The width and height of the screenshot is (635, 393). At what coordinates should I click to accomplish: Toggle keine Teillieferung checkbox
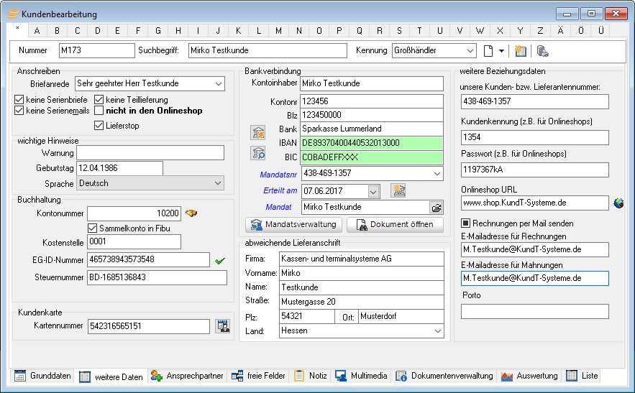(99, 100)
